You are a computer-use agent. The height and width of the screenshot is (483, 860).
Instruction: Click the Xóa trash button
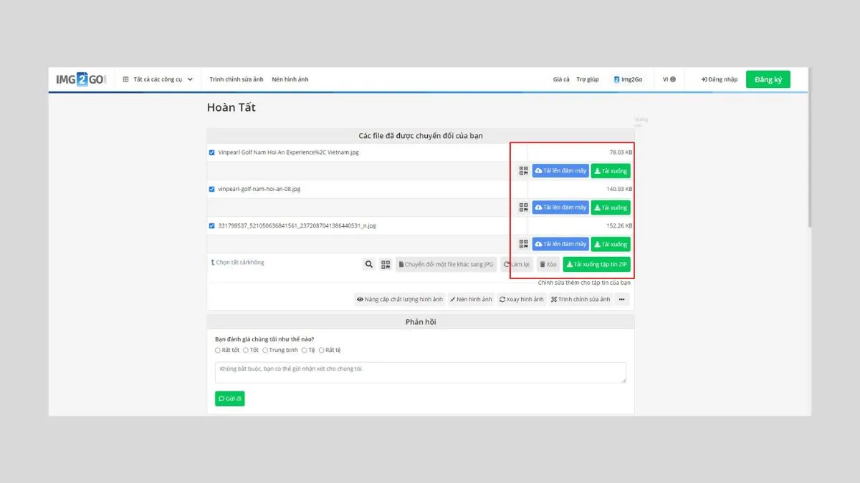[548, 264]
